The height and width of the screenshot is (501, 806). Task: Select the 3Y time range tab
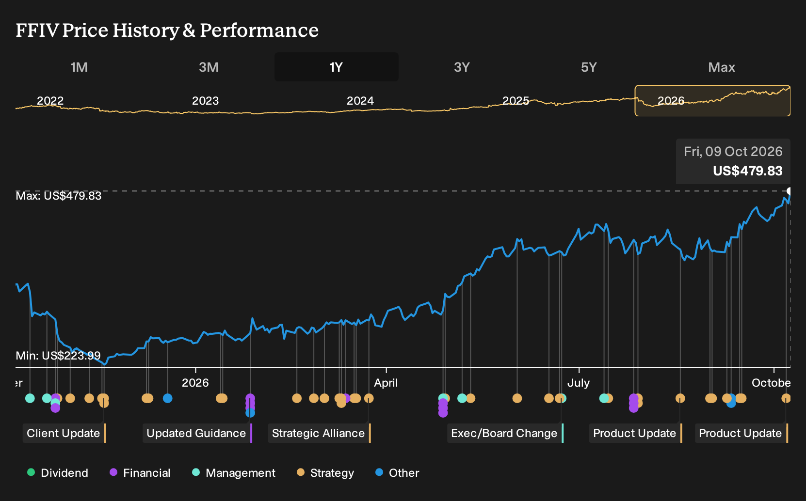[x=462, y=67]
